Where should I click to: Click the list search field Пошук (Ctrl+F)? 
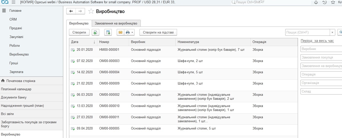[x=307, y=32]
